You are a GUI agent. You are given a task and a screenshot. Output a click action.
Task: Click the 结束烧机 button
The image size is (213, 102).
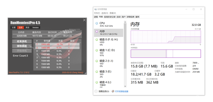point(22,42)
